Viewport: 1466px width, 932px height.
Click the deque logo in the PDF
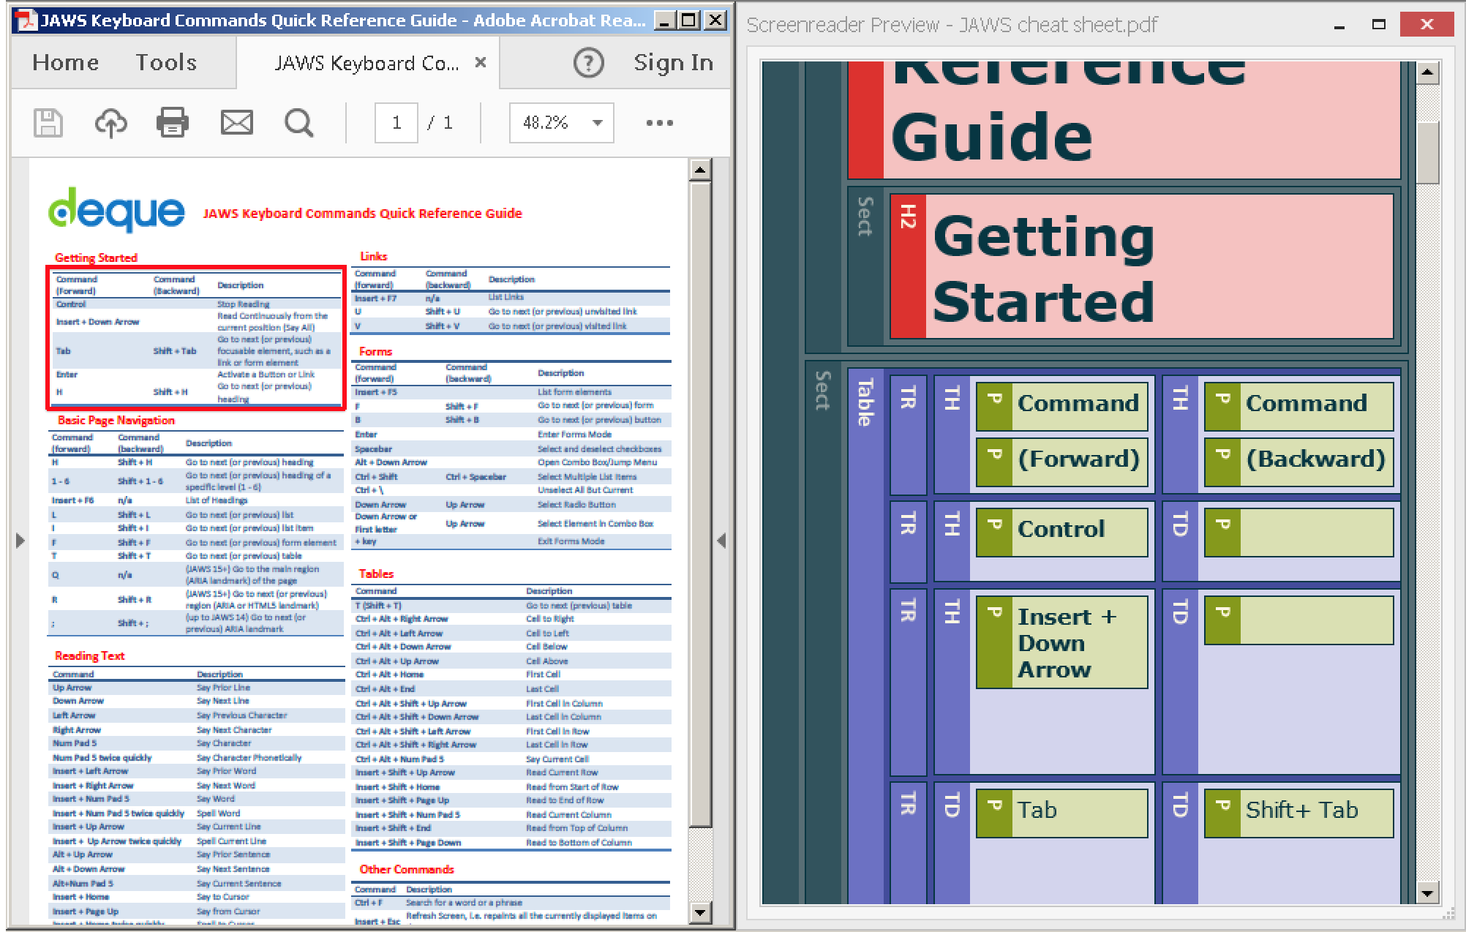[116, 210]
